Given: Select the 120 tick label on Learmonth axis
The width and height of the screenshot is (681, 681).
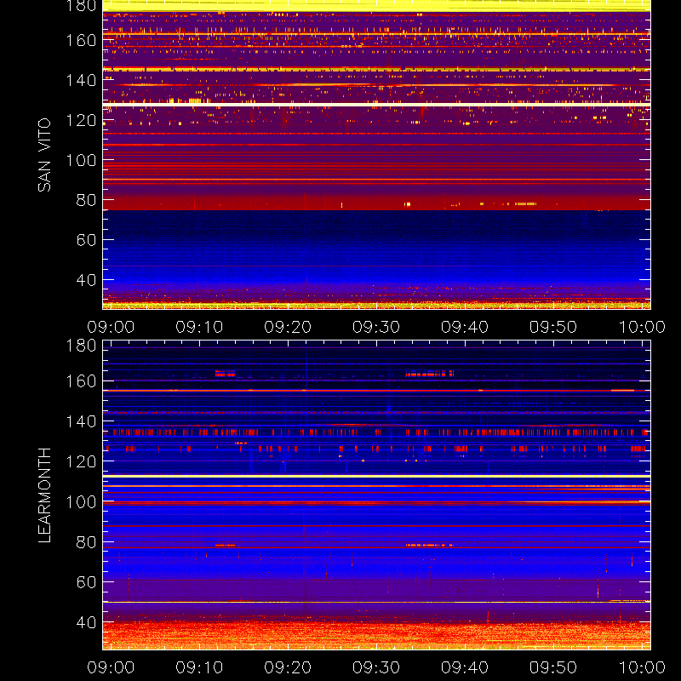Looking at the screenshot, I should point(81,461).
